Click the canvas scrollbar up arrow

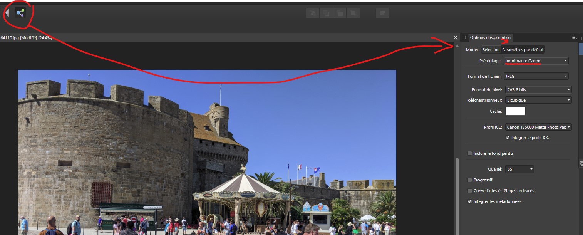click(x=457, y=45)
